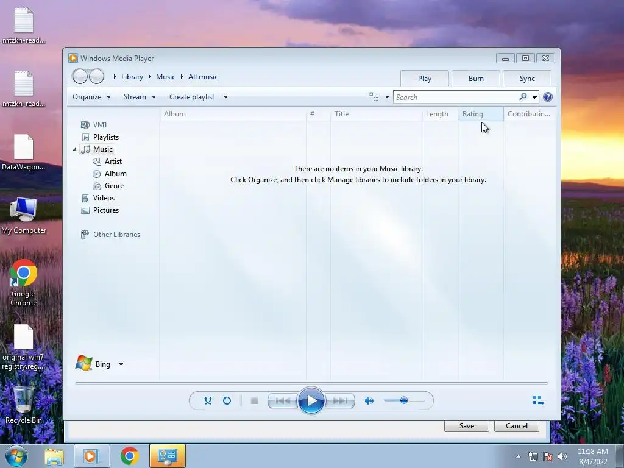Show hidden system tray icons
The height and width of the screenshot is (468, 624).
(x=518, y=456)
